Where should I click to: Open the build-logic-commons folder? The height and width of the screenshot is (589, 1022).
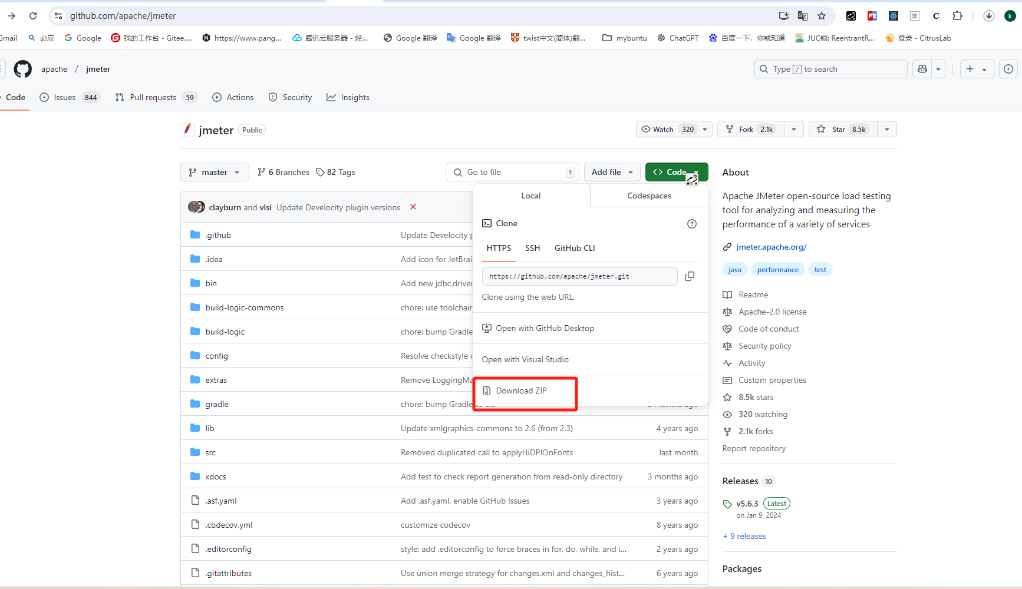(245, 307)
